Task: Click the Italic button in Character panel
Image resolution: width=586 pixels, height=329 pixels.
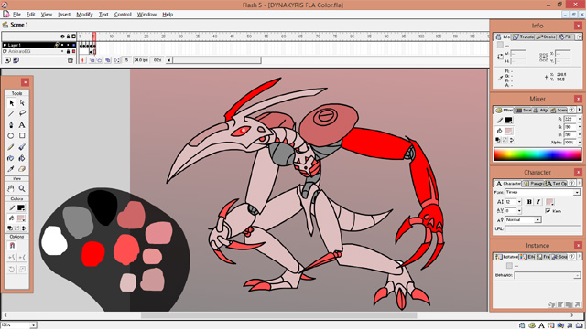Action: tap(538, 202)
